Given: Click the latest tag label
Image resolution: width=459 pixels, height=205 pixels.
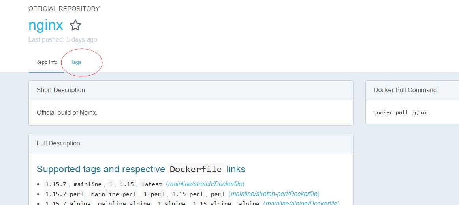Looking at the screenshot, I should [x=152, y=184].
